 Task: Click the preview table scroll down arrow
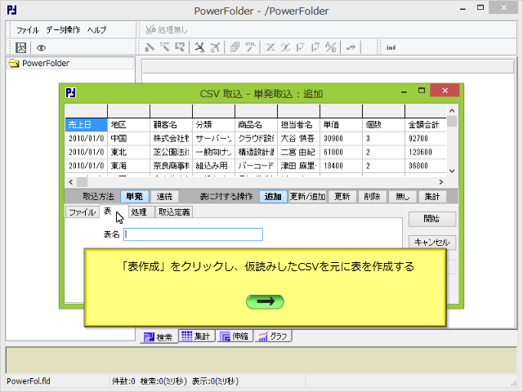(452, 171)
